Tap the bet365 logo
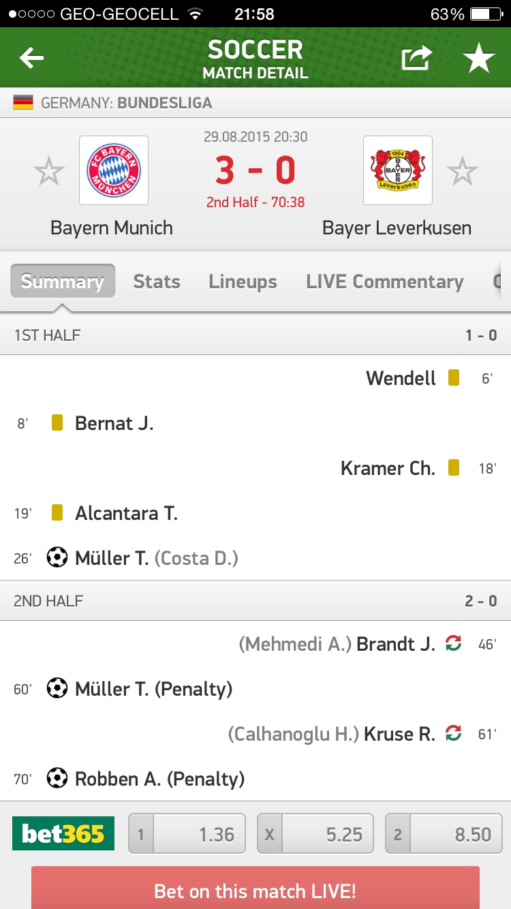 (x=63, y=833)
